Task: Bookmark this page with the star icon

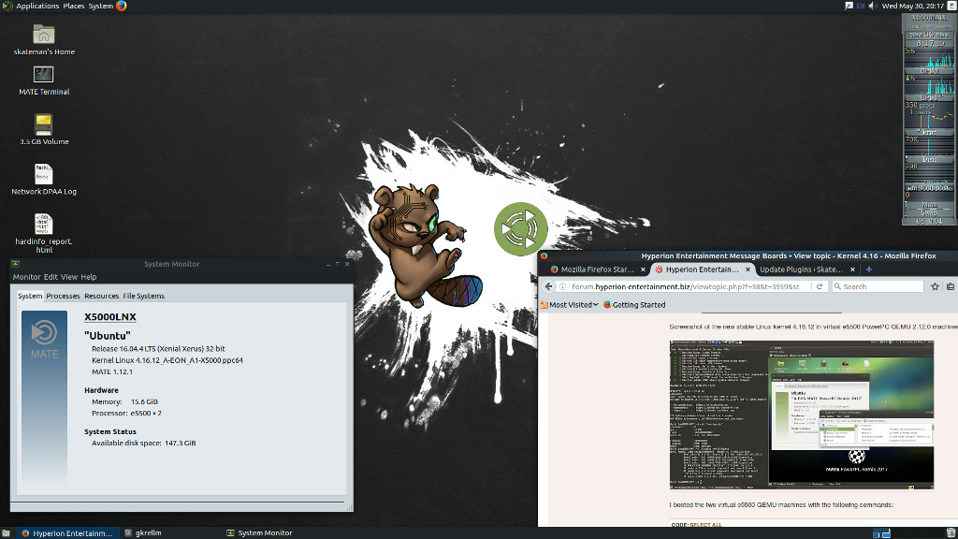Action: [x=935, y=286]
